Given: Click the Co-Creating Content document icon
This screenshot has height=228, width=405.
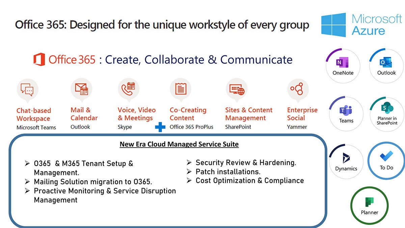Looking at the screenshot, I should (x=181, y=89).
